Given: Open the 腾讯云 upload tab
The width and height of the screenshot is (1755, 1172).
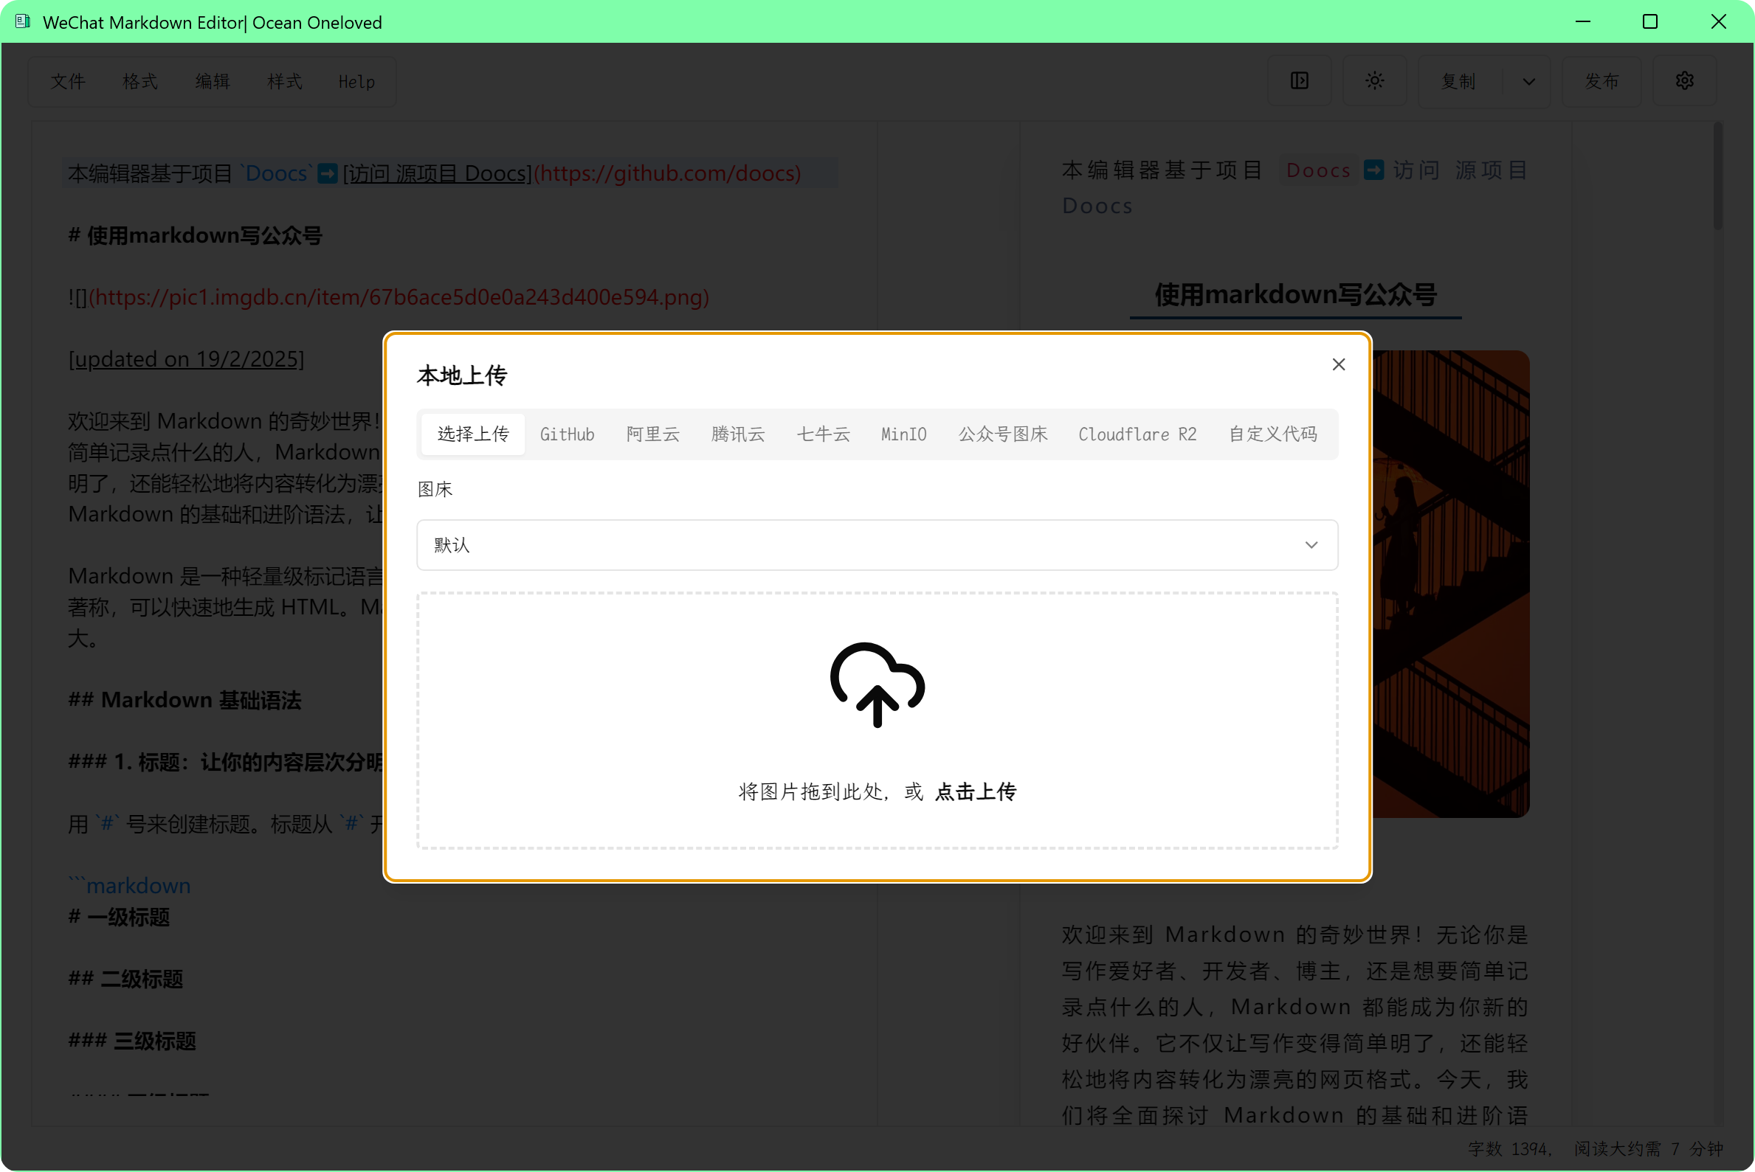Looking at the screenshot, I should (x=738, y=434).
